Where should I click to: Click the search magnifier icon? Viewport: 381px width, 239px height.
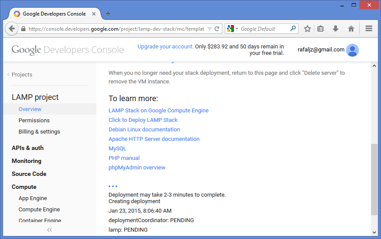pos(293,29)
